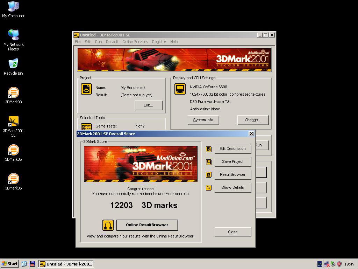
Task: Click the D3D Pure Hardware T&L text
Action: tap(210, 102)
